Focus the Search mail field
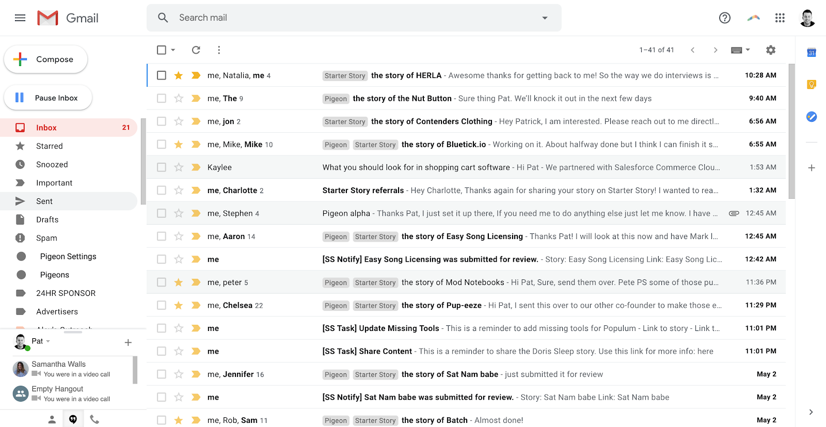Image resolution: width=826 pixels, height=427 pixels. pos(354,18)
